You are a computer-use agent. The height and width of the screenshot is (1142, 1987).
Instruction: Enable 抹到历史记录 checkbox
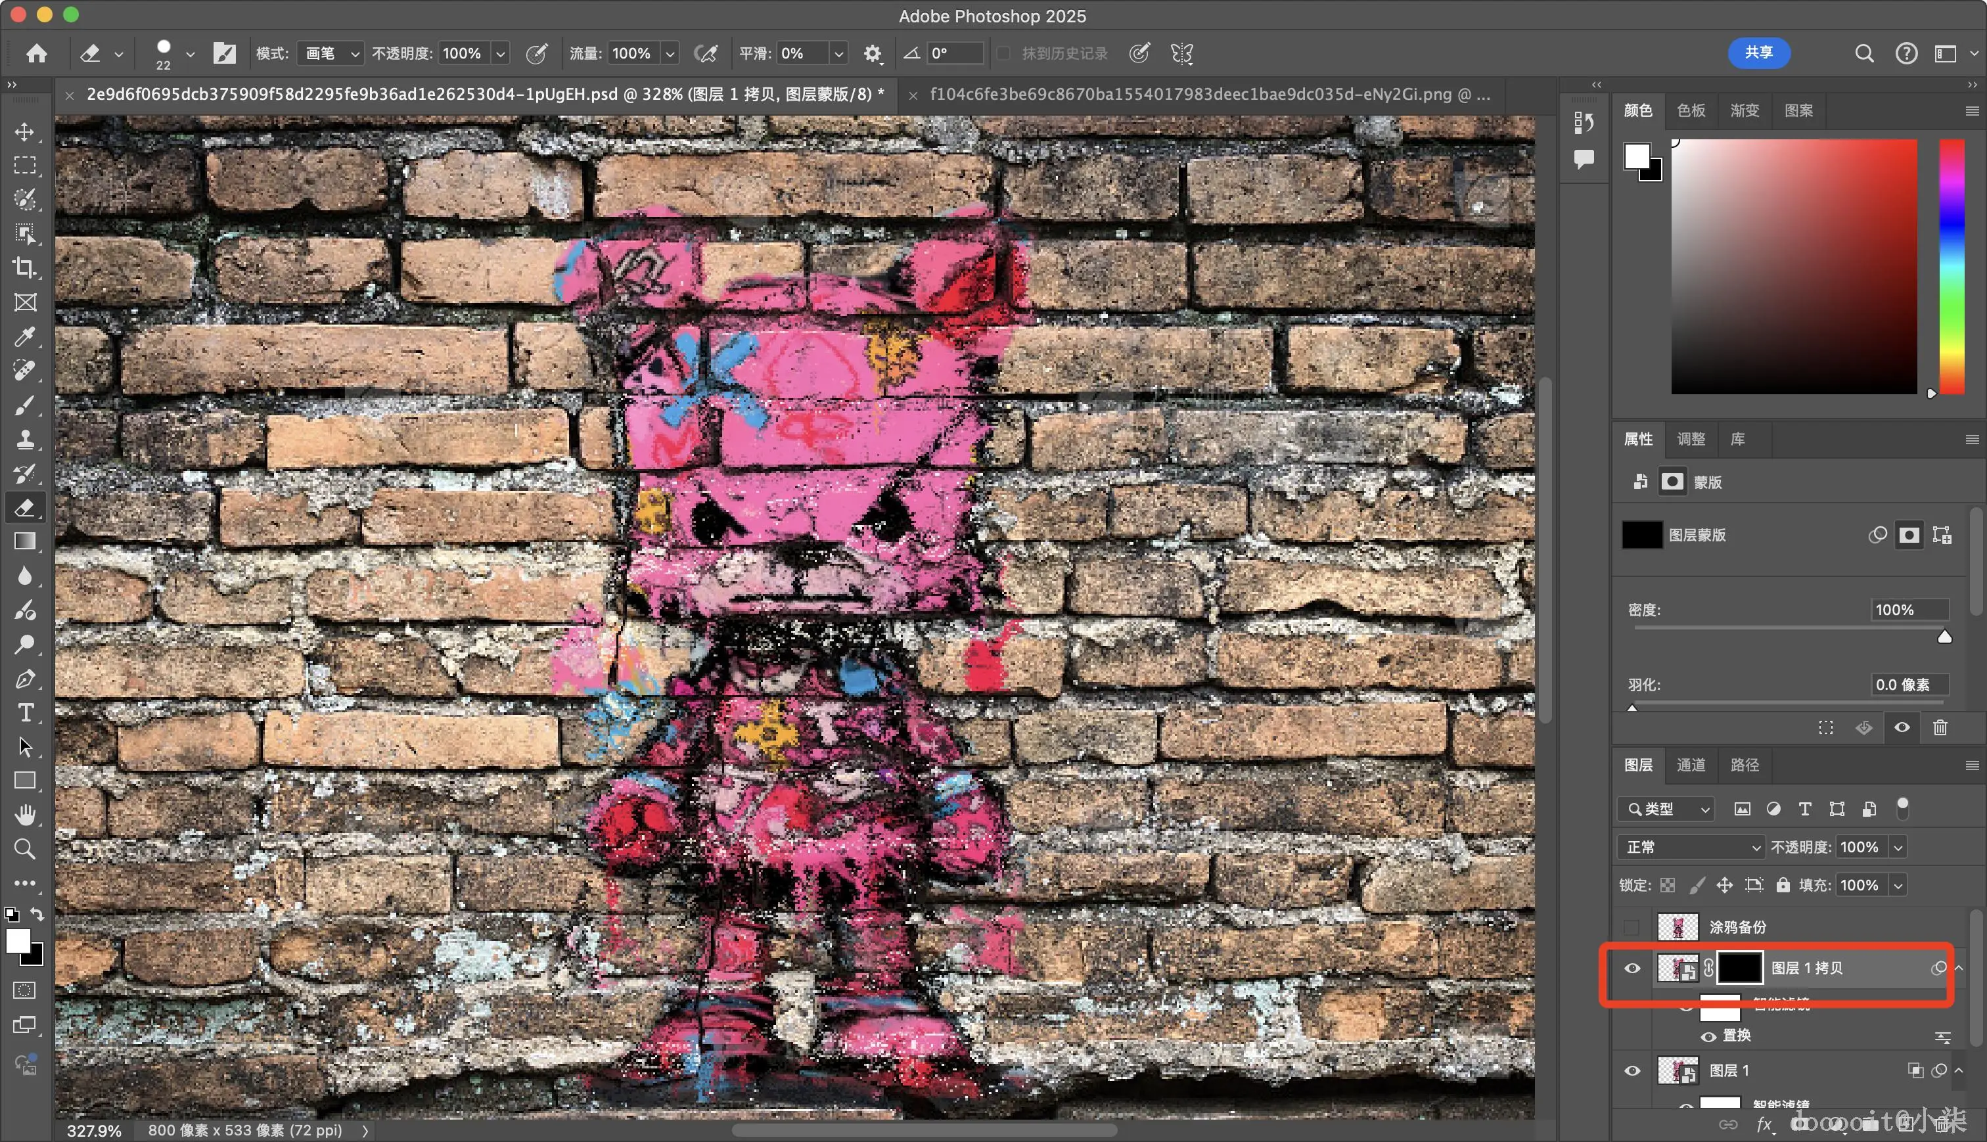click(1003, 53)
